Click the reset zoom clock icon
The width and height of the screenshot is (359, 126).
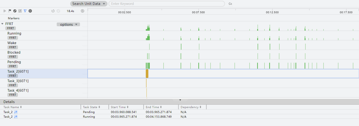coord(53,11)
